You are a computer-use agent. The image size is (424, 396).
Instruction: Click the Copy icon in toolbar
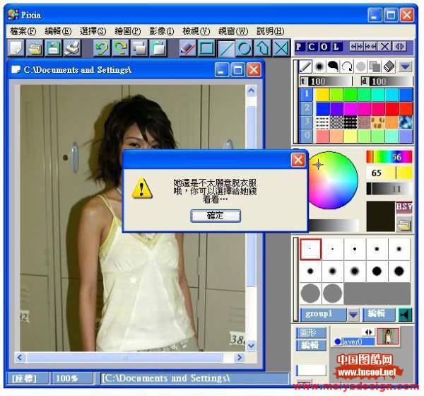139,48
